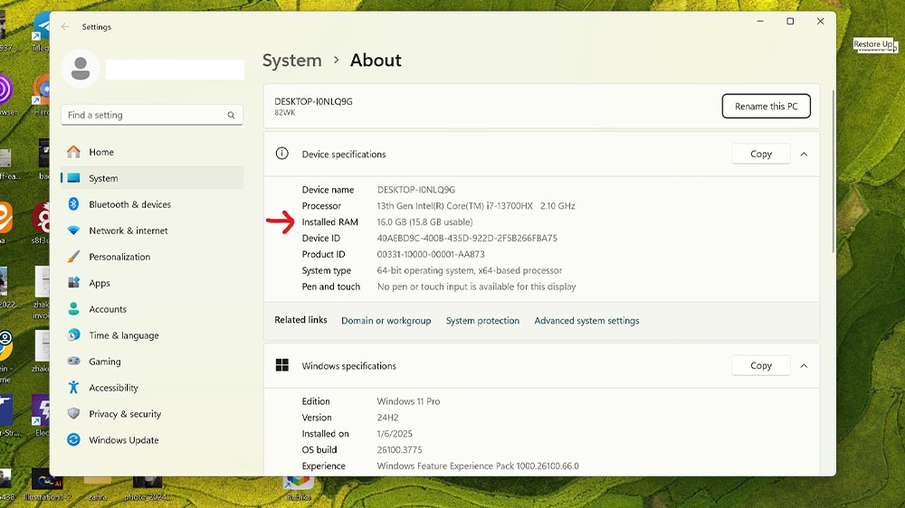The image size is (905, 508).
Task: Open Privacy & security settings
Action: click(x=152, y=413)
